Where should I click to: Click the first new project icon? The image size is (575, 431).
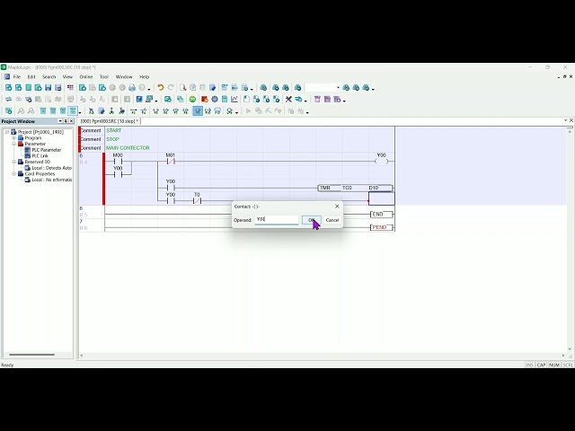click(x=8, y=88)
